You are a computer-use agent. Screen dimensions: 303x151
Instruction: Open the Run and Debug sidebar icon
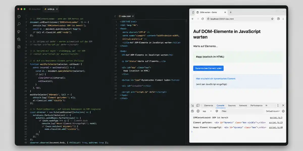(19, 39)
